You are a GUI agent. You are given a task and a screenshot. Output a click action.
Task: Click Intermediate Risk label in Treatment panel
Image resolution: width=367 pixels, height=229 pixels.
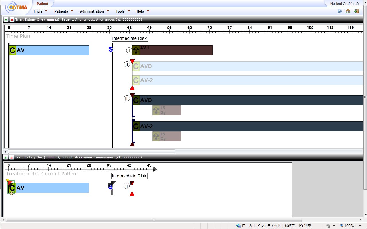click(129, 176)
